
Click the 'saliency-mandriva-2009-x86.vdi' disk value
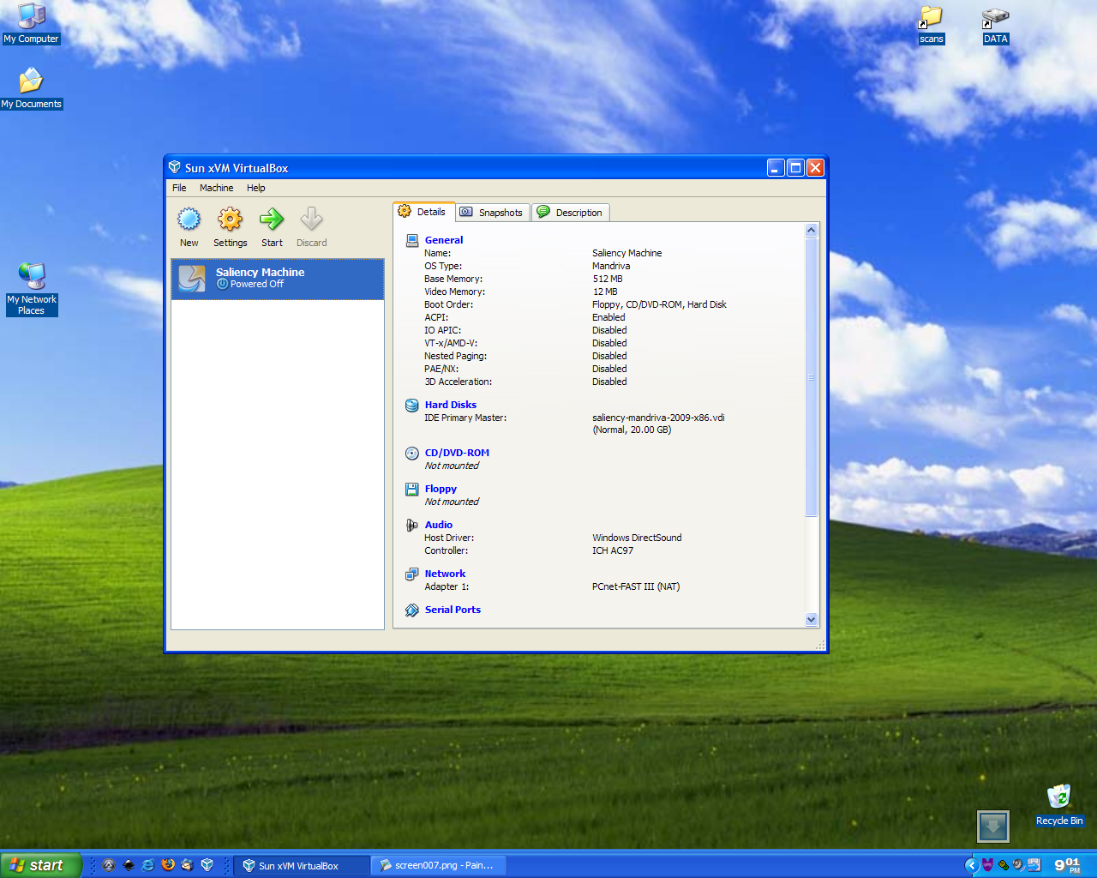658,418
